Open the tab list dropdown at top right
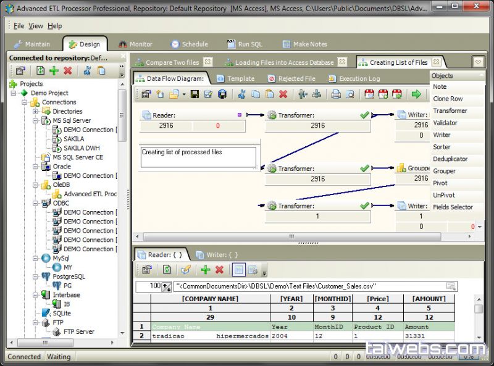 point(477,62)
